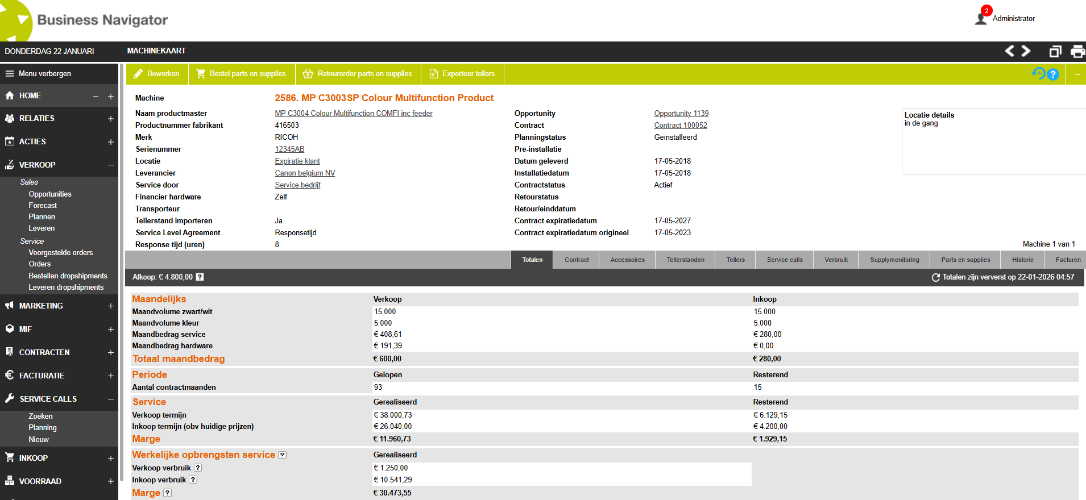Open the Contract 100052 link
The image size is (1086, 500).
pos(680,126)
